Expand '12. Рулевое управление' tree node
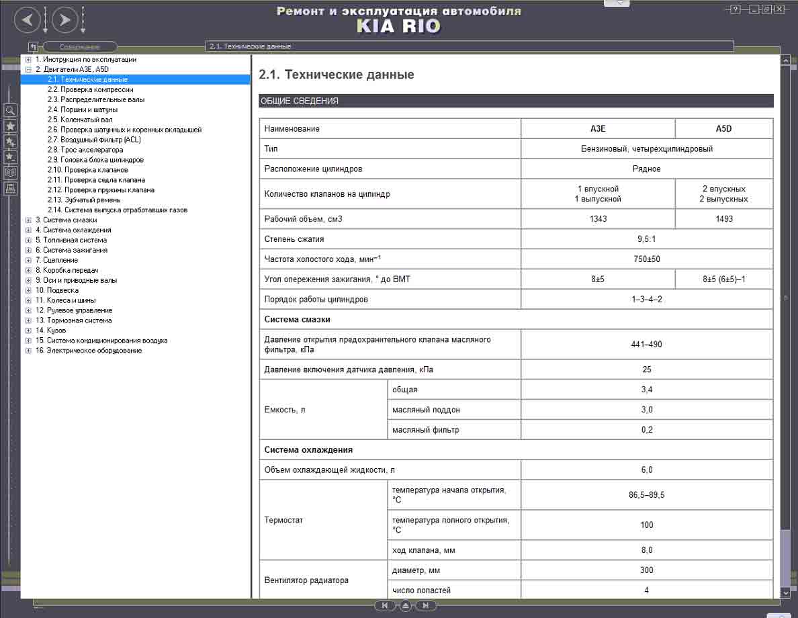Viewport: 798px width, 618px height. tap(28, 310)
